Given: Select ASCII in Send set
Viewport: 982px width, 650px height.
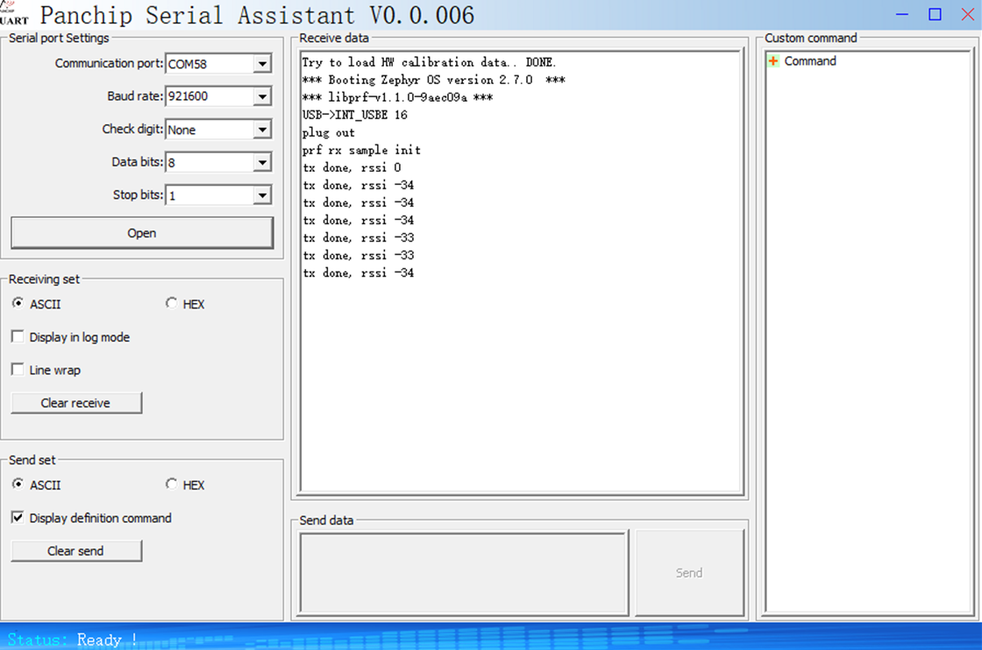Looking at the screenshot, I should [18, 484].
